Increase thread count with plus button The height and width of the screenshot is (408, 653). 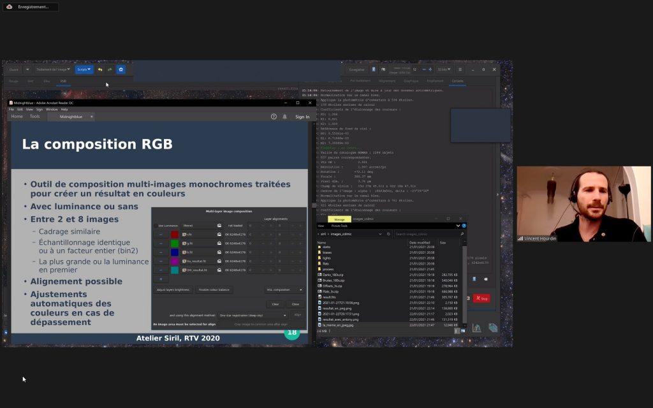coord(430,69)
